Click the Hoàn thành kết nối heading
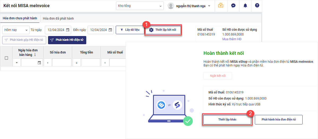Image resolution: width=318 pixels, height=139 pixels. (223, 53)
